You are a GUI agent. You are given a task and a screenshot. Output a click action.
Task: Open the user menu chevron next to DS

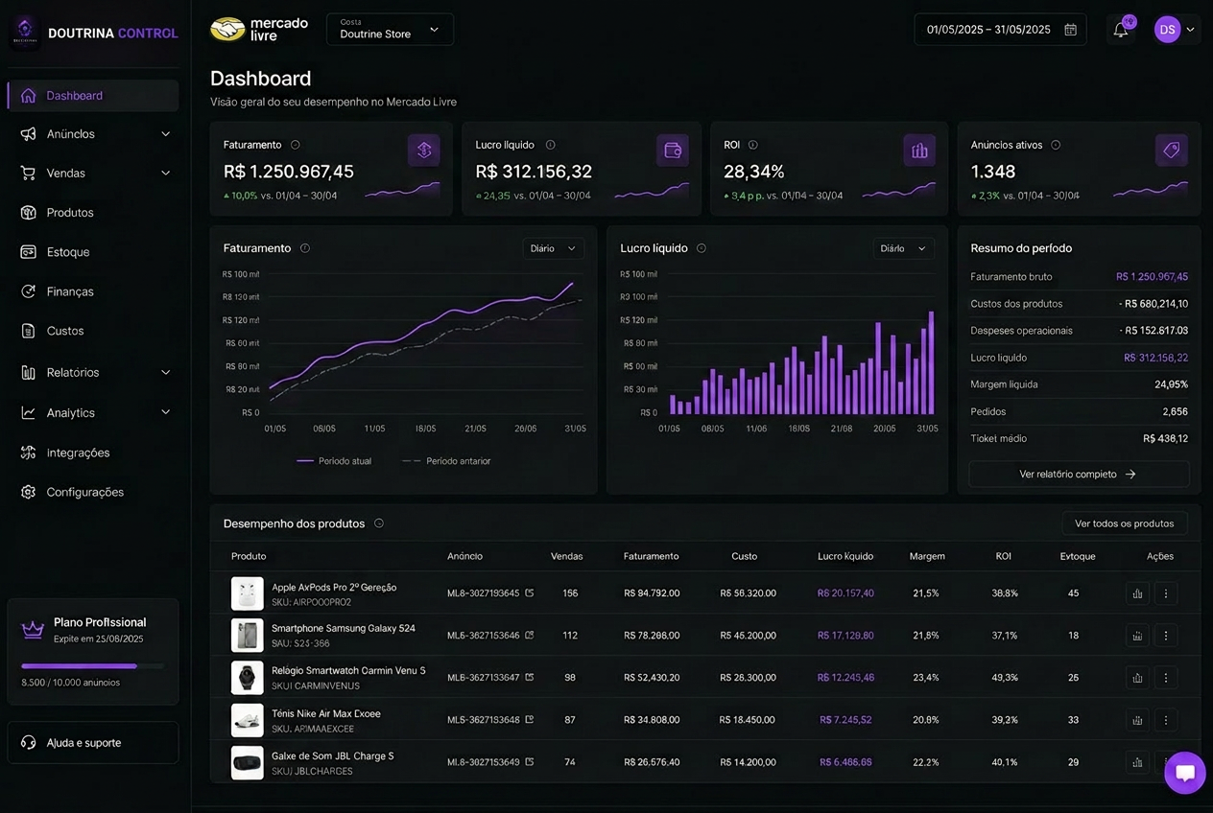(1191, 30)
